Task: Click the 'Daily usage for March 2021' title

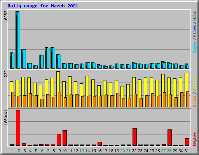Action: point(43,6)
